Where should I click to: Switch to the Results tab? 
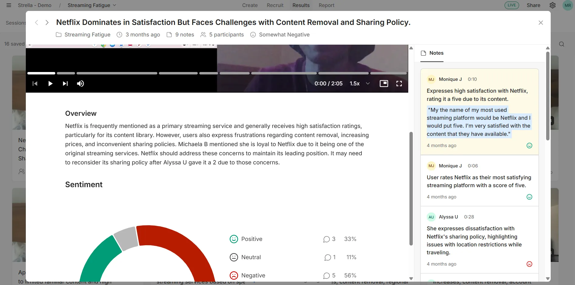pyautogui.click(x=301, y=5)
